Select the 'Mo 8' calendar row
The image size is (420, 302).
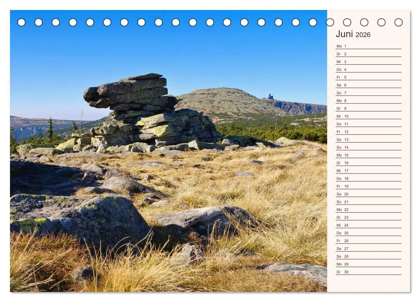tap(368, 100)
